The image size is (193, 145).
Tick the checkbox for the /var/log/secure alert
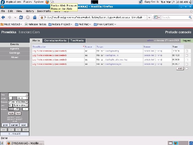(x=187, y=55)
